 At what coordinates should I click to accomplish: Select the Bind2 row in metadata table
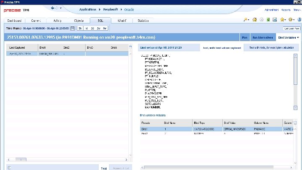(217, 133)
